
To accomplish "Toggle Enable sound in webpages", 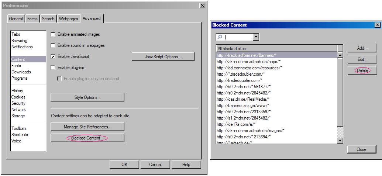I will pos(53,45).
